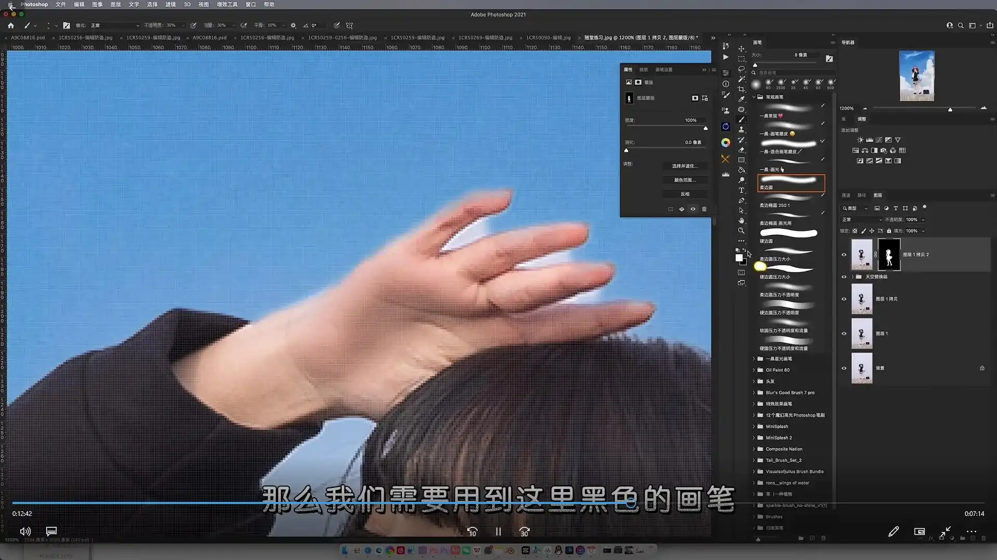Image resolution: width=997 pixels, height=560 pixels.
Task: Select the Zoom magnifier tool
Action: (x=742, y=231)
